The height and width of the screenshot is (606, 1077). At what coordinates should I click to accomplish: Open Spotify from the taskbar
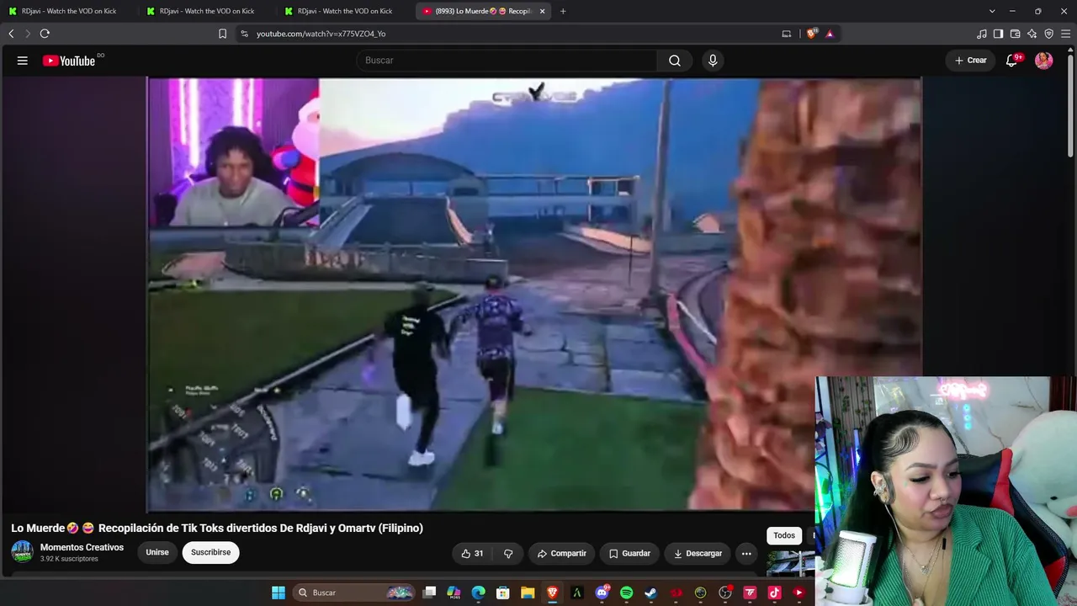click(x=627, y=593)
